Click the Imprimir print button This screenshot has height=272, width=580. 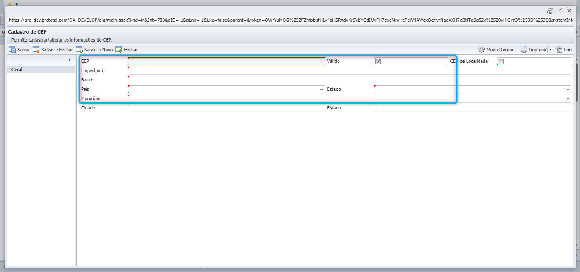click(x=534, y=50)
